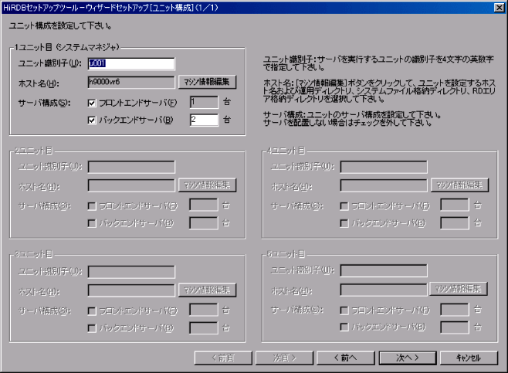Click the host name field in 4ユニット目

click(384, 185)
